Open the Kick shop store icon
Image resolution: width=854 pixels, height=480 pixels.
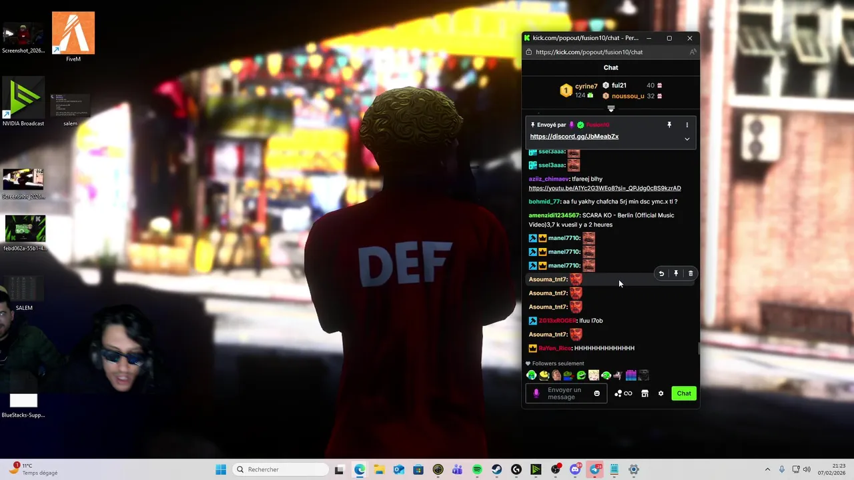coord(645,393)
